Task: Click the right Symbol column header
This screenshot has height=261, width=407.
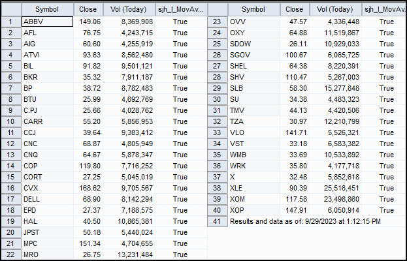Action: (254, 10)
